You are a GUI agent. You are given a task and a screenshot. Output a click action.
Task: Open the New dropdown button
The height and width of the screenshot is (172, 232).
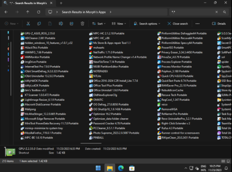point(12,24)
